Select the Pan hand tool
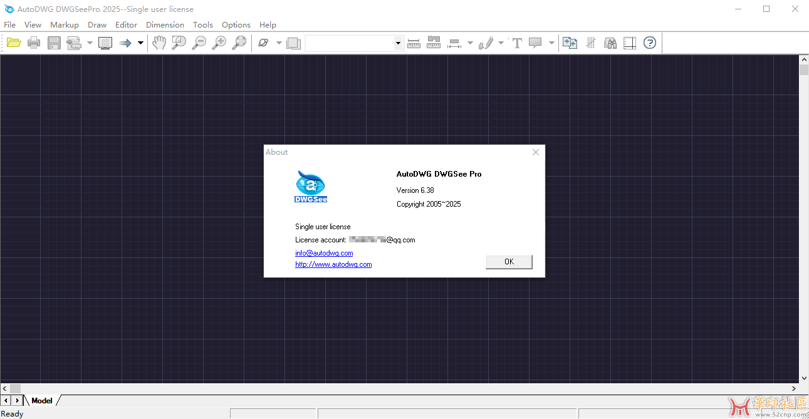 pyautogui.click(x=159, y=43)
